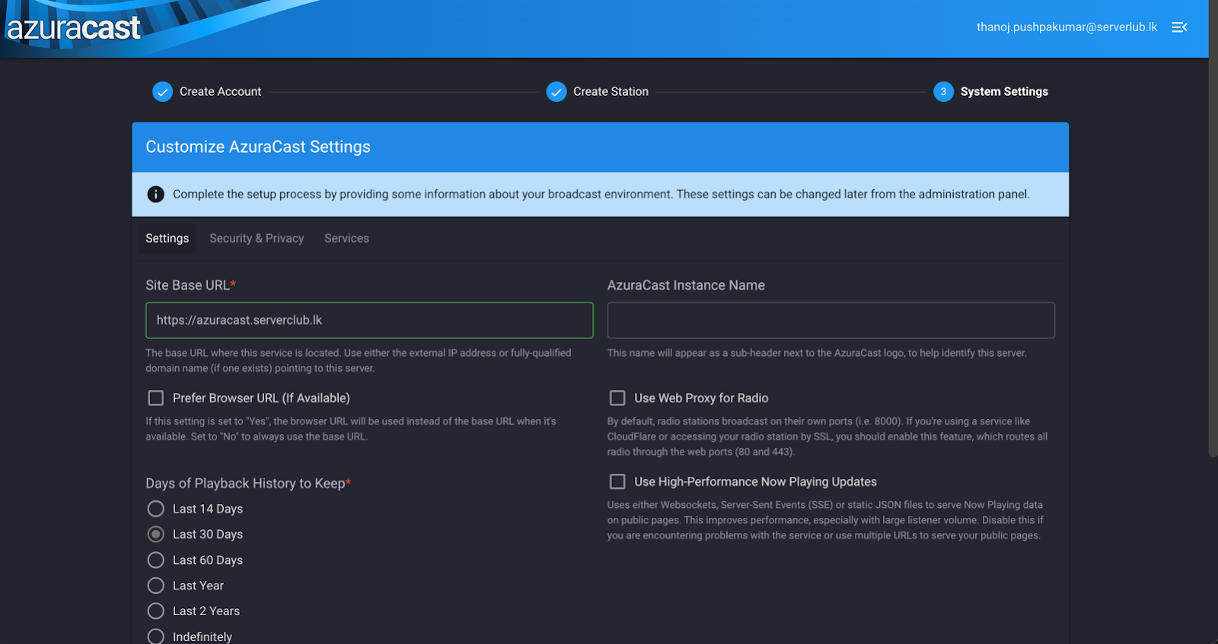Click the Days of Playback History label
1218x644 pixels.
click(x=248, y=484)
